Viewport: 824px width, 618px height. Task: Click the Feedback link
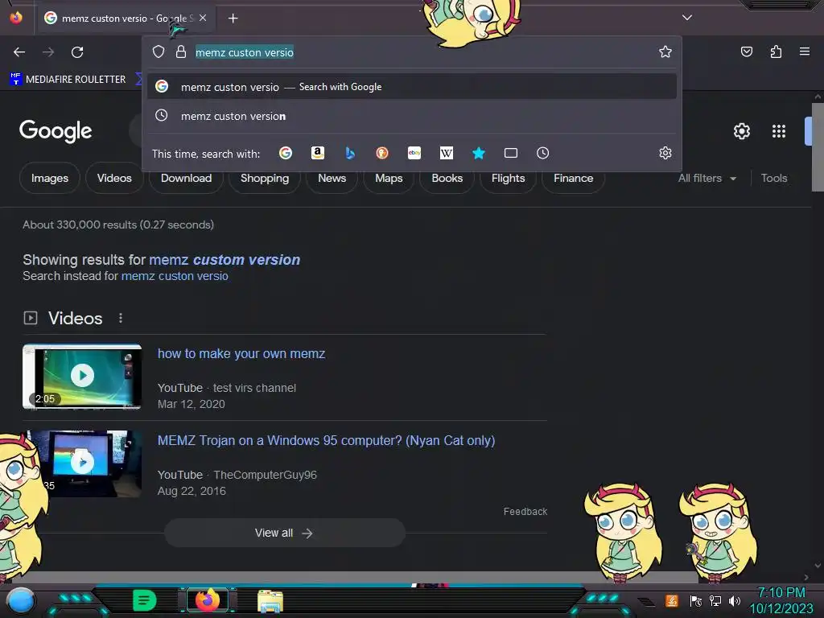[525, 511]
